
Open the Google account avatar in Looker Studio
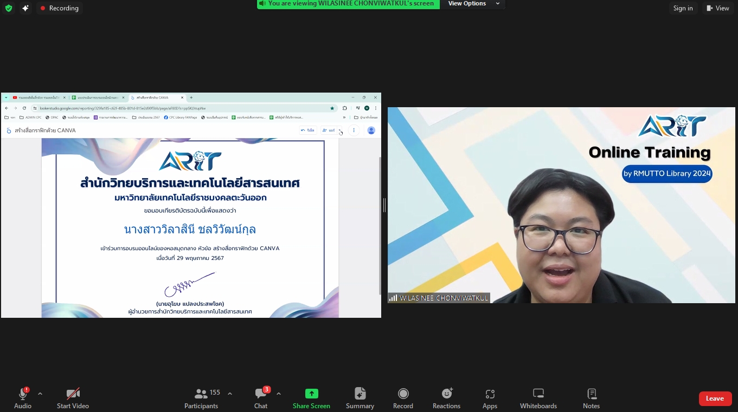(x=371, y=130)
